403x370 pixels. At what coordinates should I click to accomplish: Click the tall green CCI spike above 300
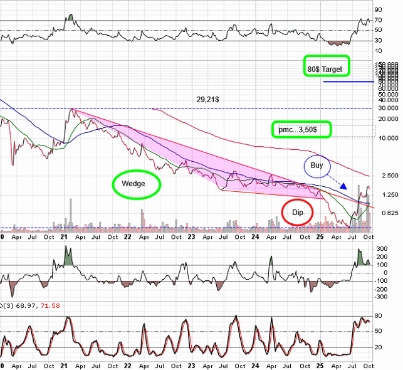68,256
